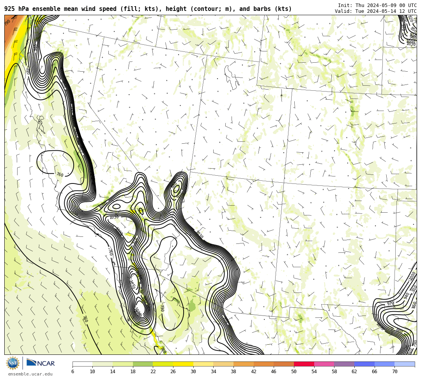Screen dimensions: 421x379
Task: Pick the white 6–10 kts colorbar swatch
Action: (x=82, y=364)
